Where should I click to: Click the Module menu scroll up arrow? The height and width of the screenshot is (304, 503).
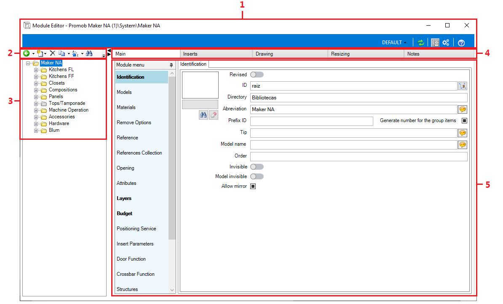(172, 73)
